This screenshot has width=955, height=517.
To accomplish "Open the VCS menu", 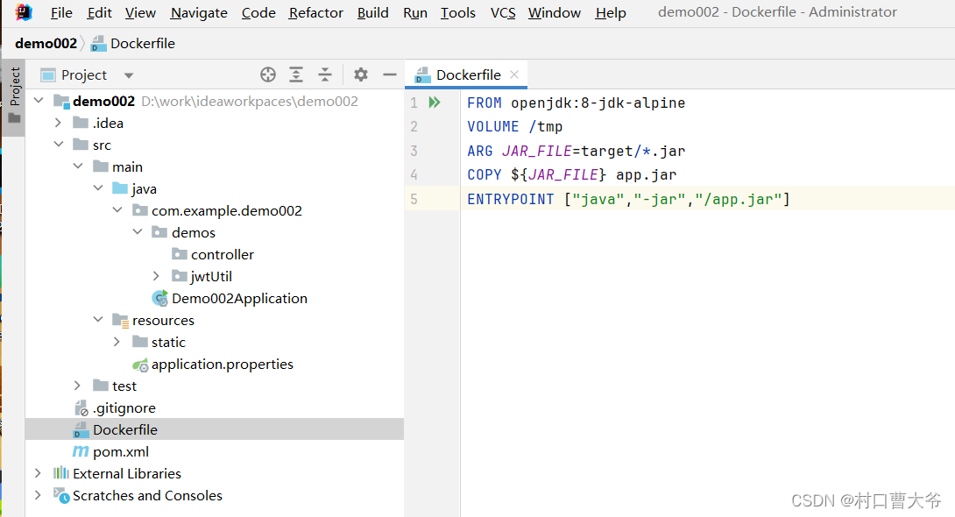I will click(502, 12).
